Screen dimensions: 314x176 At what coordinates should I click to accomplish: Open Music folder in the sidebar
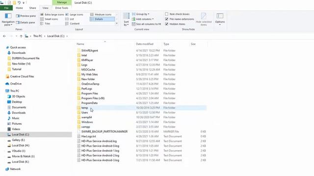coord(13,118)
